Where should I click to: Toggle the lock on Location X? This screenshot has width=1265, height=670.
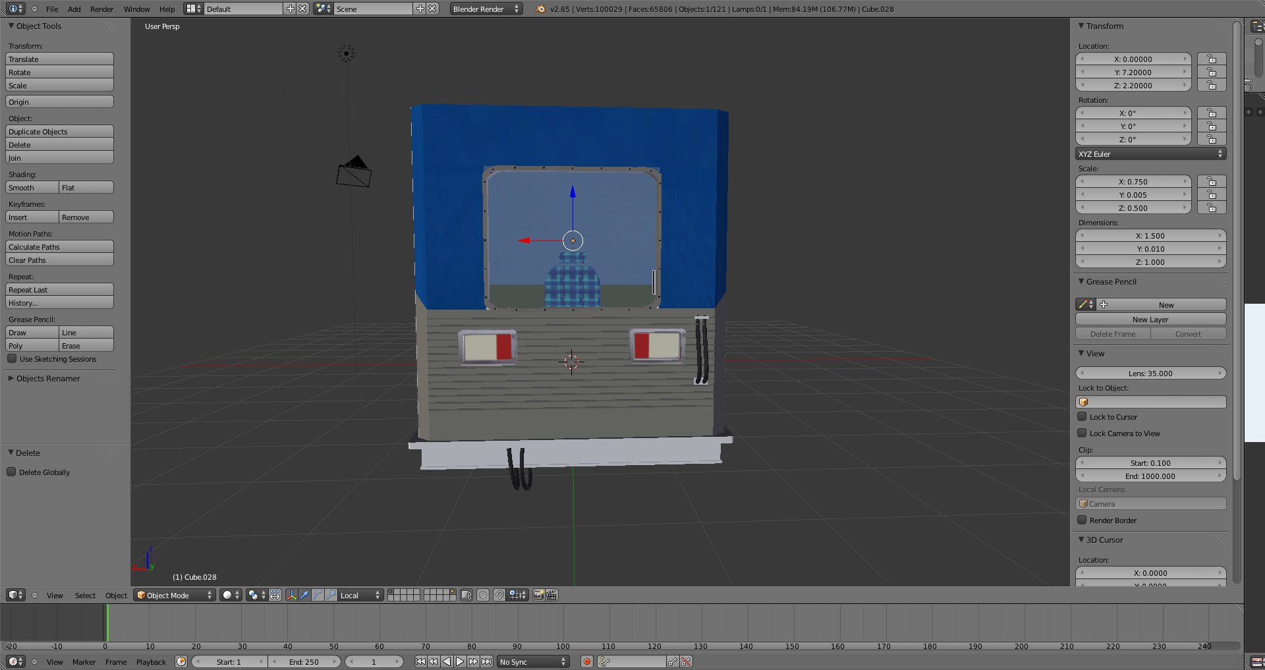pyautogui.click(x=1211, y=59)
